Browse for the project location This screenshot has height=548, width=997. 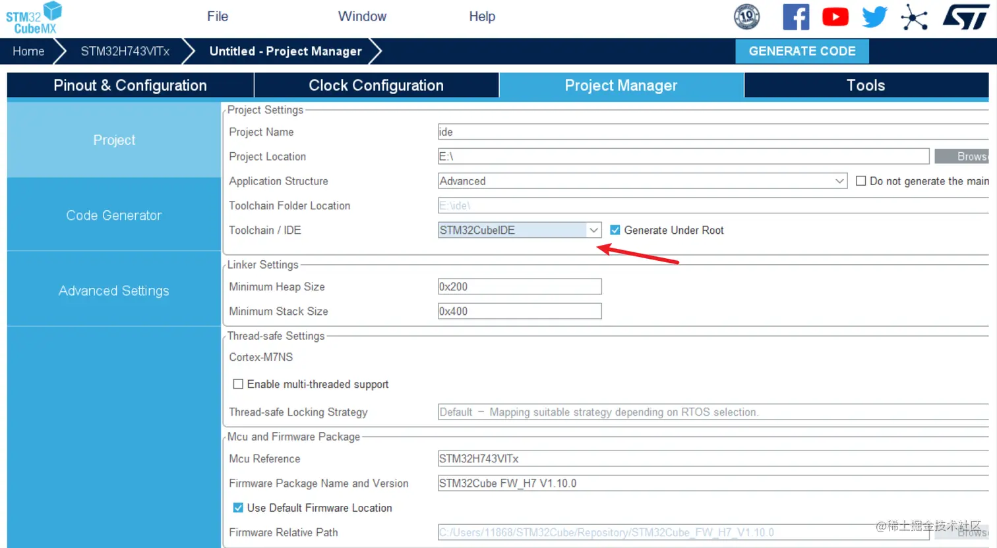961,156
